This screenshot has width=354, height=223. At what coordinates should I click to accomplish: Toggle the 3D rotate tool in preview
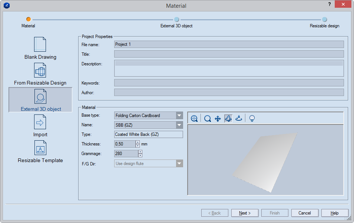point(228,119)
